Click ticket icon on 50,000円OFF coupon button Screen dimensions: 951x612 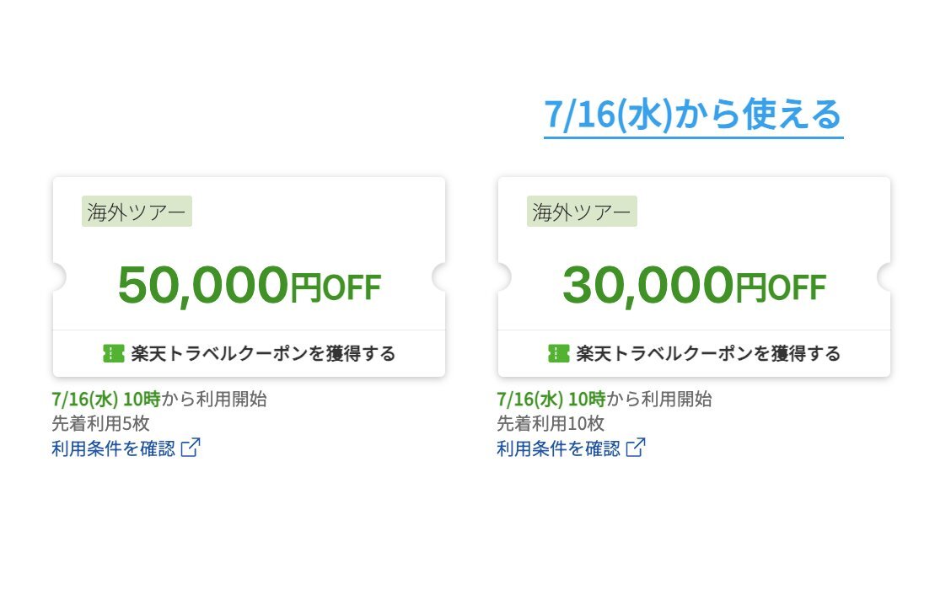click(114, 353)
